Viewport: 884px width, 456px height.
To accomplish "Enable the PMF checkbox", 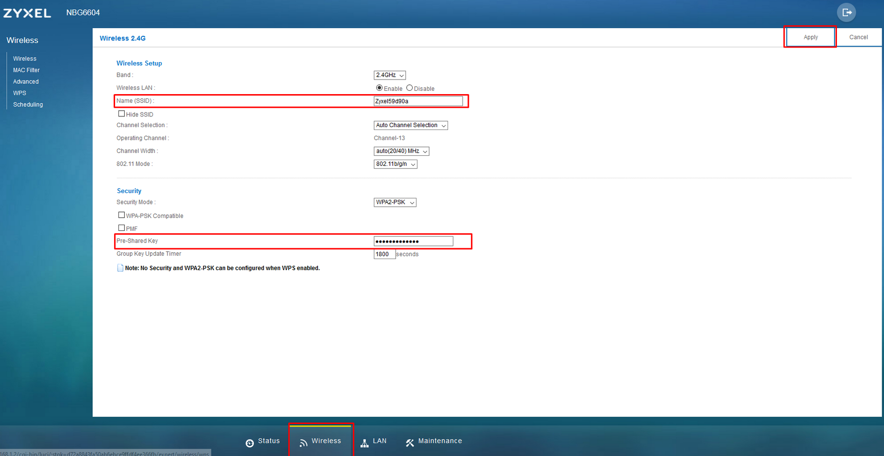I will pyautogui.click(x=121, y=228).
